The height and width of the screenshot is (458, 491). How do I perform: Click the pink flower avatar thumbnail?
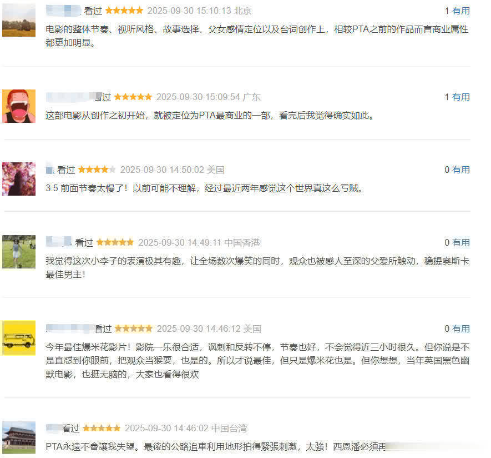pyautogui.click(x=19, y=179)
